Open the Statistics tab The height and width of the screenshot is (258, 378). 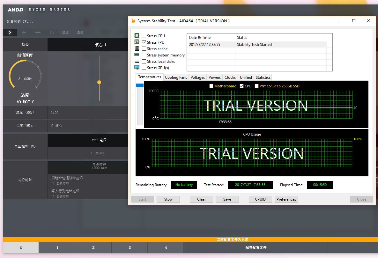tap(263, 77)
